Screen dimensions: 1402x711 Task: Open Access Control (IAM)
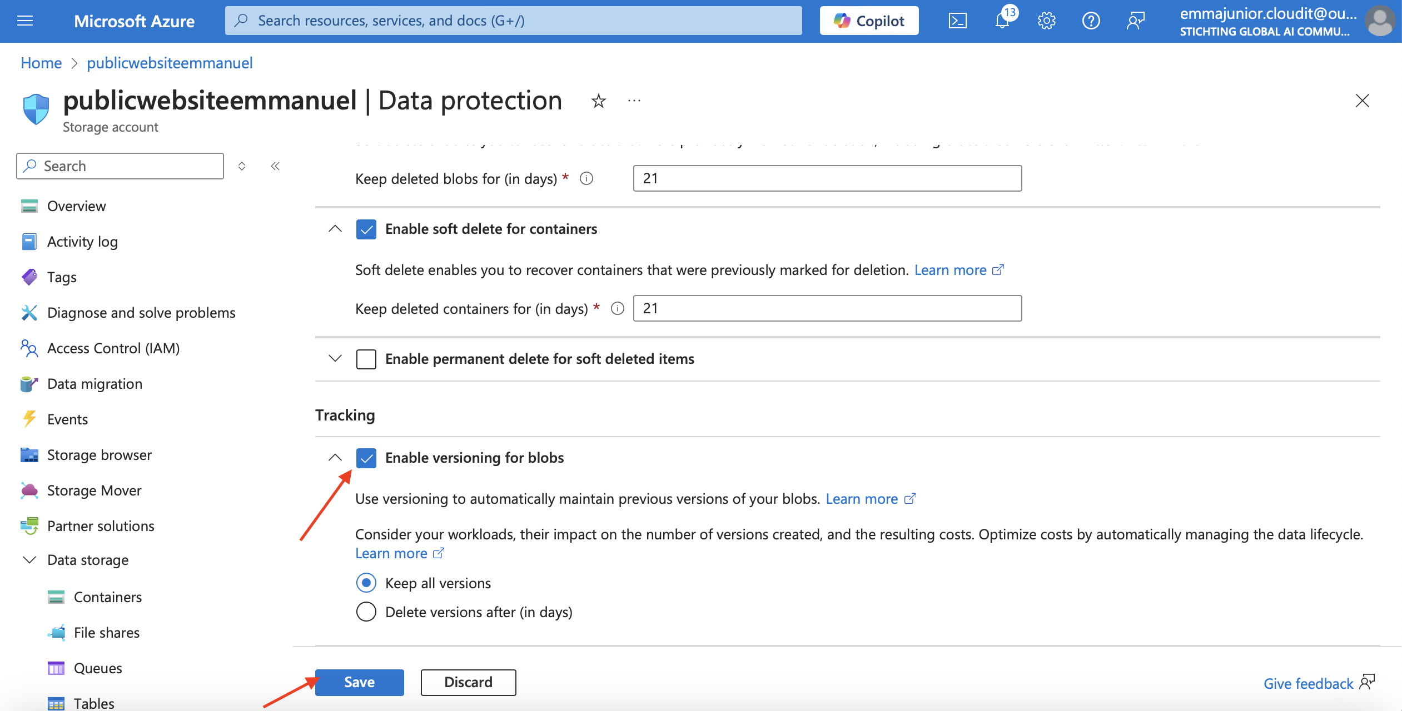(x=113, y=348)
